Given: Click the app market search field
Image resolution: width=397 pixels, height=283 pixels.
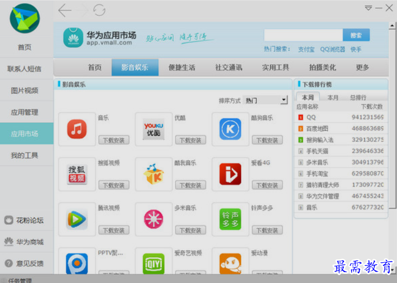Looking at the screenshot, I should point(303,35).
